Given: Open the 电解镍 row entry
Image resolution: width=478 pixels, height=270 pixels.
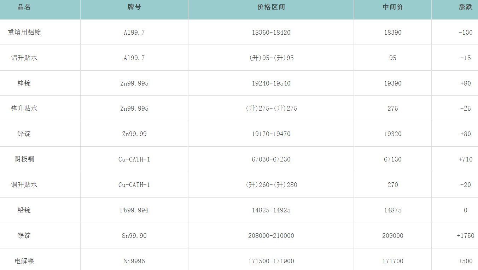Looking at the screenshot, I should pyautogui.click(x=24, y=261).
